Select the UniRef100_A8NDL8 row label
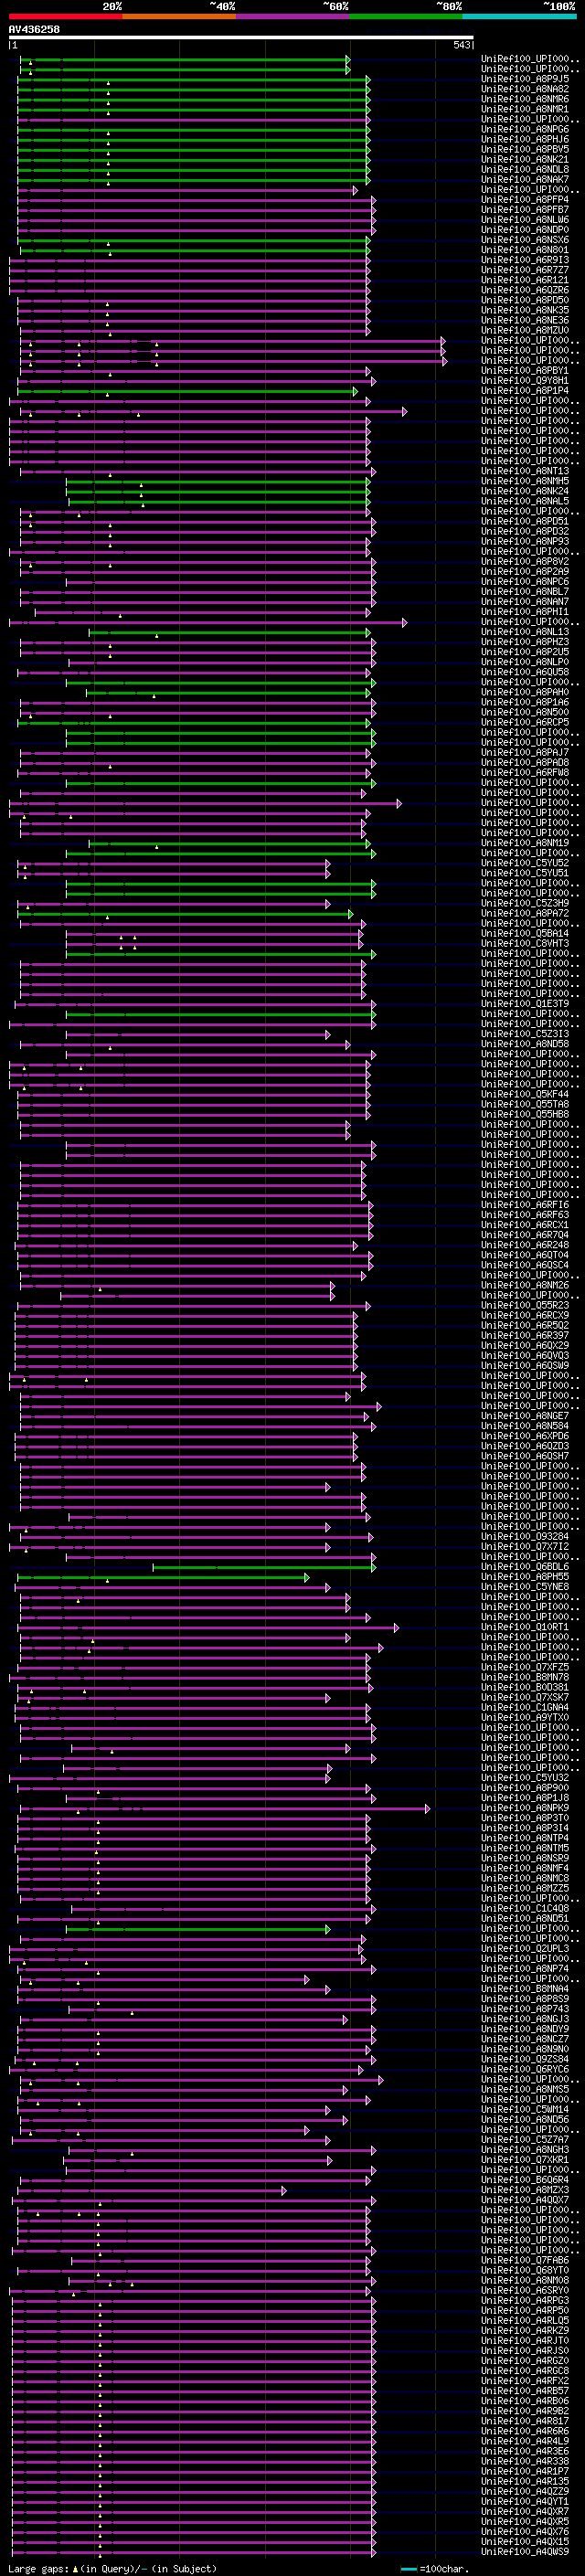Screen dimensions: 585x2576 click(x=525, y=169)
